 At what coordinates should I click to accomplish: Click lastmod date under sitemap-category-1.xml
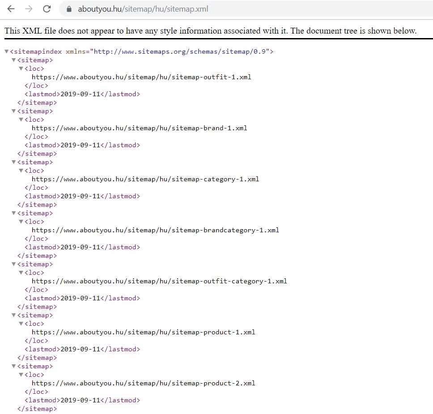[x=81, y=196]
